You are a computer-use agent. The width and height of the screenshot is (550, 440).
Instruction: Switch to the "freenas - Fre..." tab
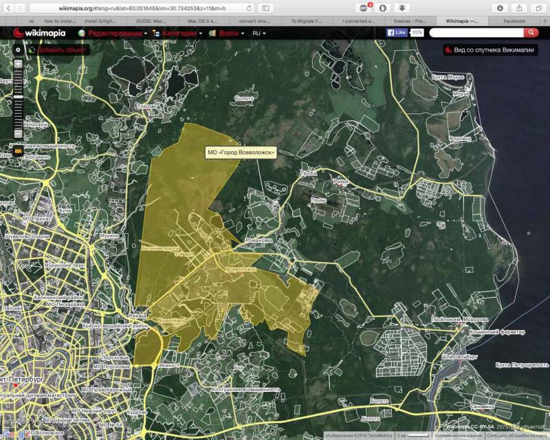(410, 21)
